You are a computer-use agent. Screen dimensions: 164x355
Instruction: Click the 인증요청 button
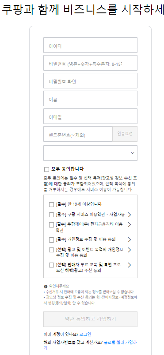[125, 134]
